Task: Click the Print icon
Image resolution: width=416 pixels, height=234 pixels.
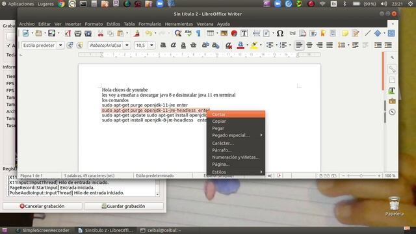Action: pos(78,33)
